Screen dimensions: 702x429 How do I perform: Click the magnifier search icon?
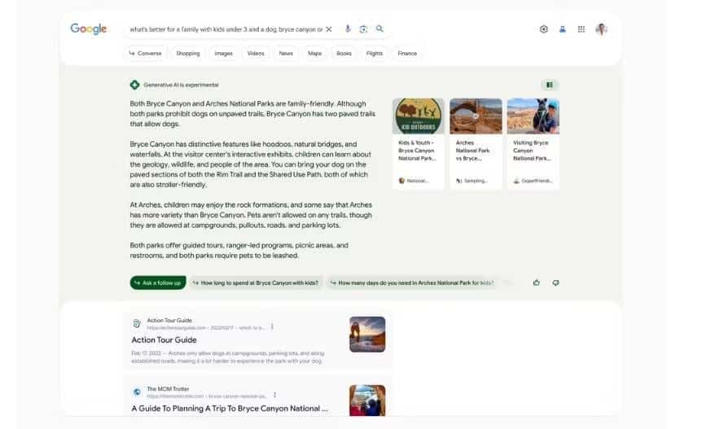click(x=380, y=28)
